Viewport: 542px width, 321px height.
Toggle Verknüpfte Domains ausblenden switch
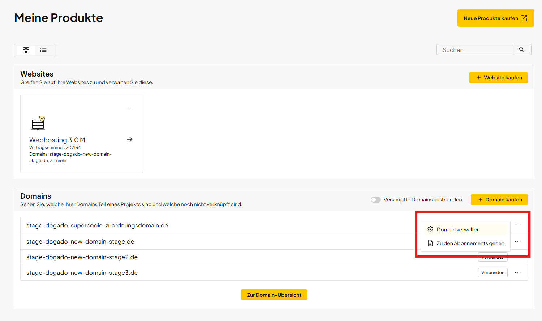376,200
